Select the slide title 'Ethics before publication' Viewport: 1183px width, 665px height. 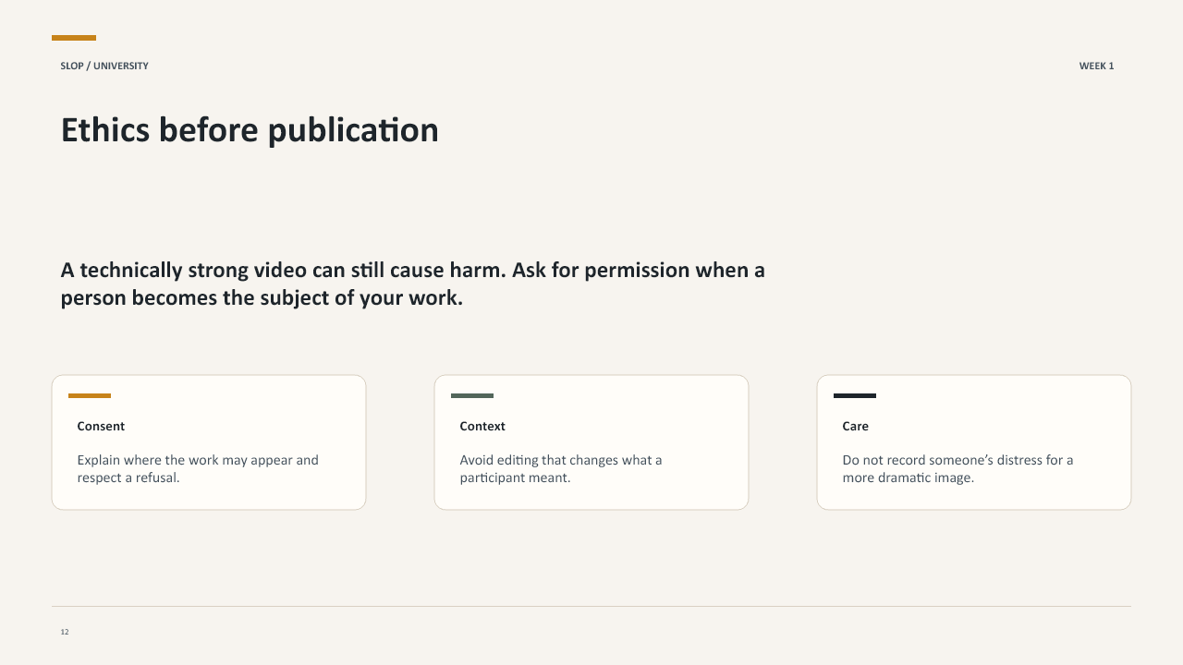pyautogui.click(x=250, y=130)
